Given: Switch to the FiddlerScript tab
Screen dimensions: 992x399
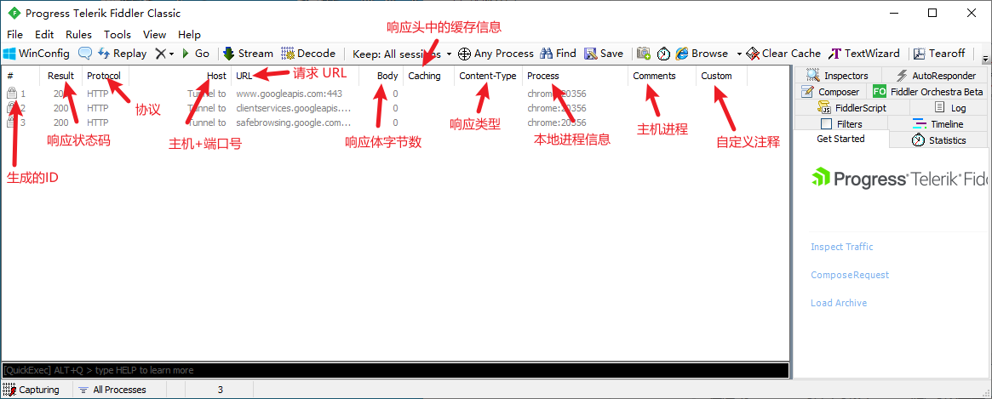Looking at the screenshot, I should click(x=852, y=108).
